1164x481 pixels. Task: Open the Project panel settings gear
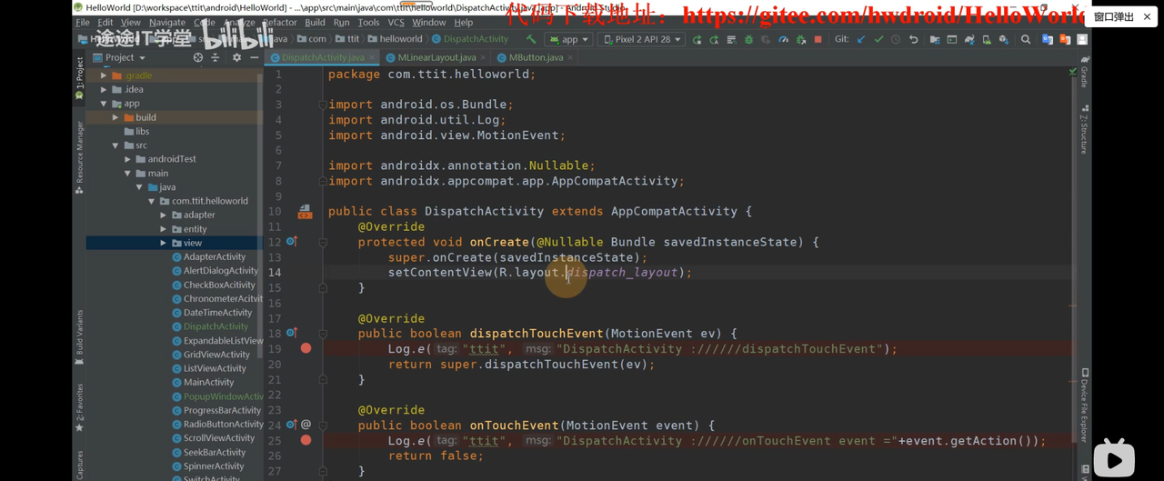(236, 57)
